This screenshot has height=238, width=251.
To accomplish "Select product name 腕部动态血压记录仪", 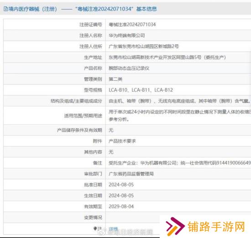I will point(129,68).
